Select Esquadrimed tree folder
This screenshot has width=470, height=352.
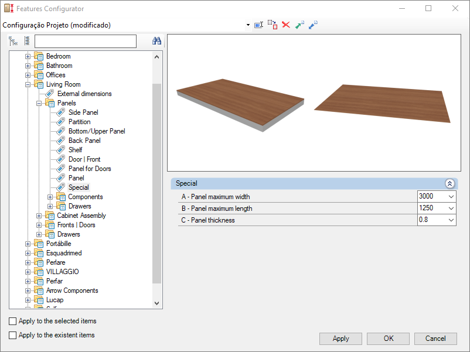tap(64, 253)
